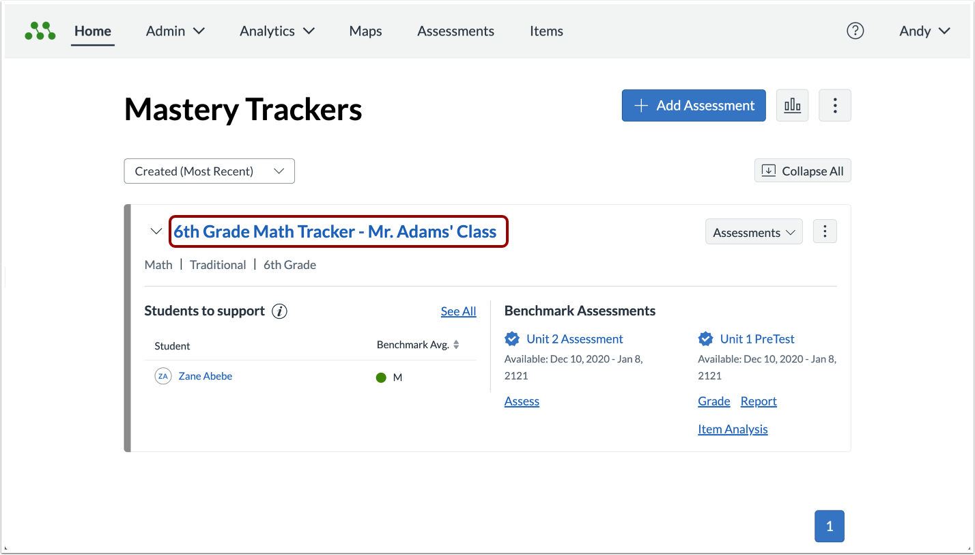Open the tracker's three-dot options menu
Image resolution: width=975 pixels, height=555 pixels.
click(824, 231)
